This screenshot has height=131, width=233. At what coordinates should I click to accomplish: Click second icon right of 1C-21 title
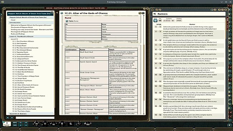pyautogui.click(x=143, y=13)
